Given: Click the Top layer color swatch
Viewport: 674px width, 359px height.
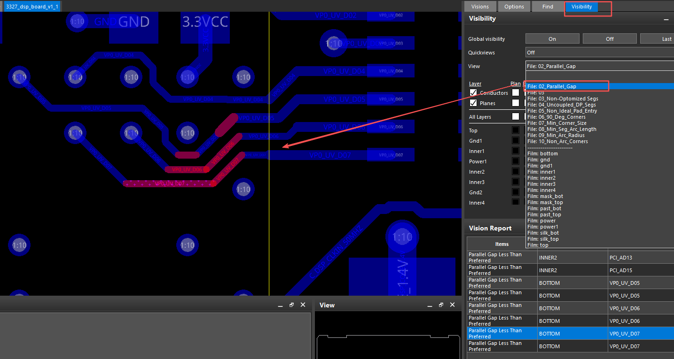Looking at the screenshot, I should coord(516,130).
